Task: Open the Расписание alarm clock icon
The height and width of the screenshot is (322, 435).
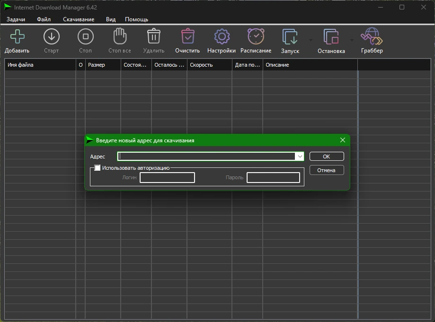Action: pyautogui.click(x=256, y=36)
